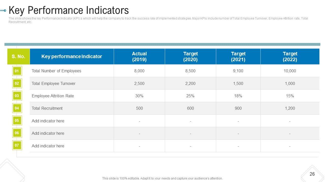Click the Key Performance Indicators slide title
Viewport: 325px width, 182px height.
click(69, 11)
